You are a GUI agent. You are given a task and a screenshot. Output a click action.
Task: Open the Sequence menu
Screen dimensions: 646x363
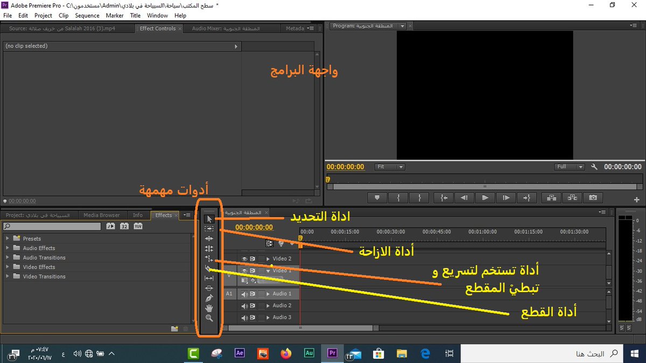coord(87,16)
